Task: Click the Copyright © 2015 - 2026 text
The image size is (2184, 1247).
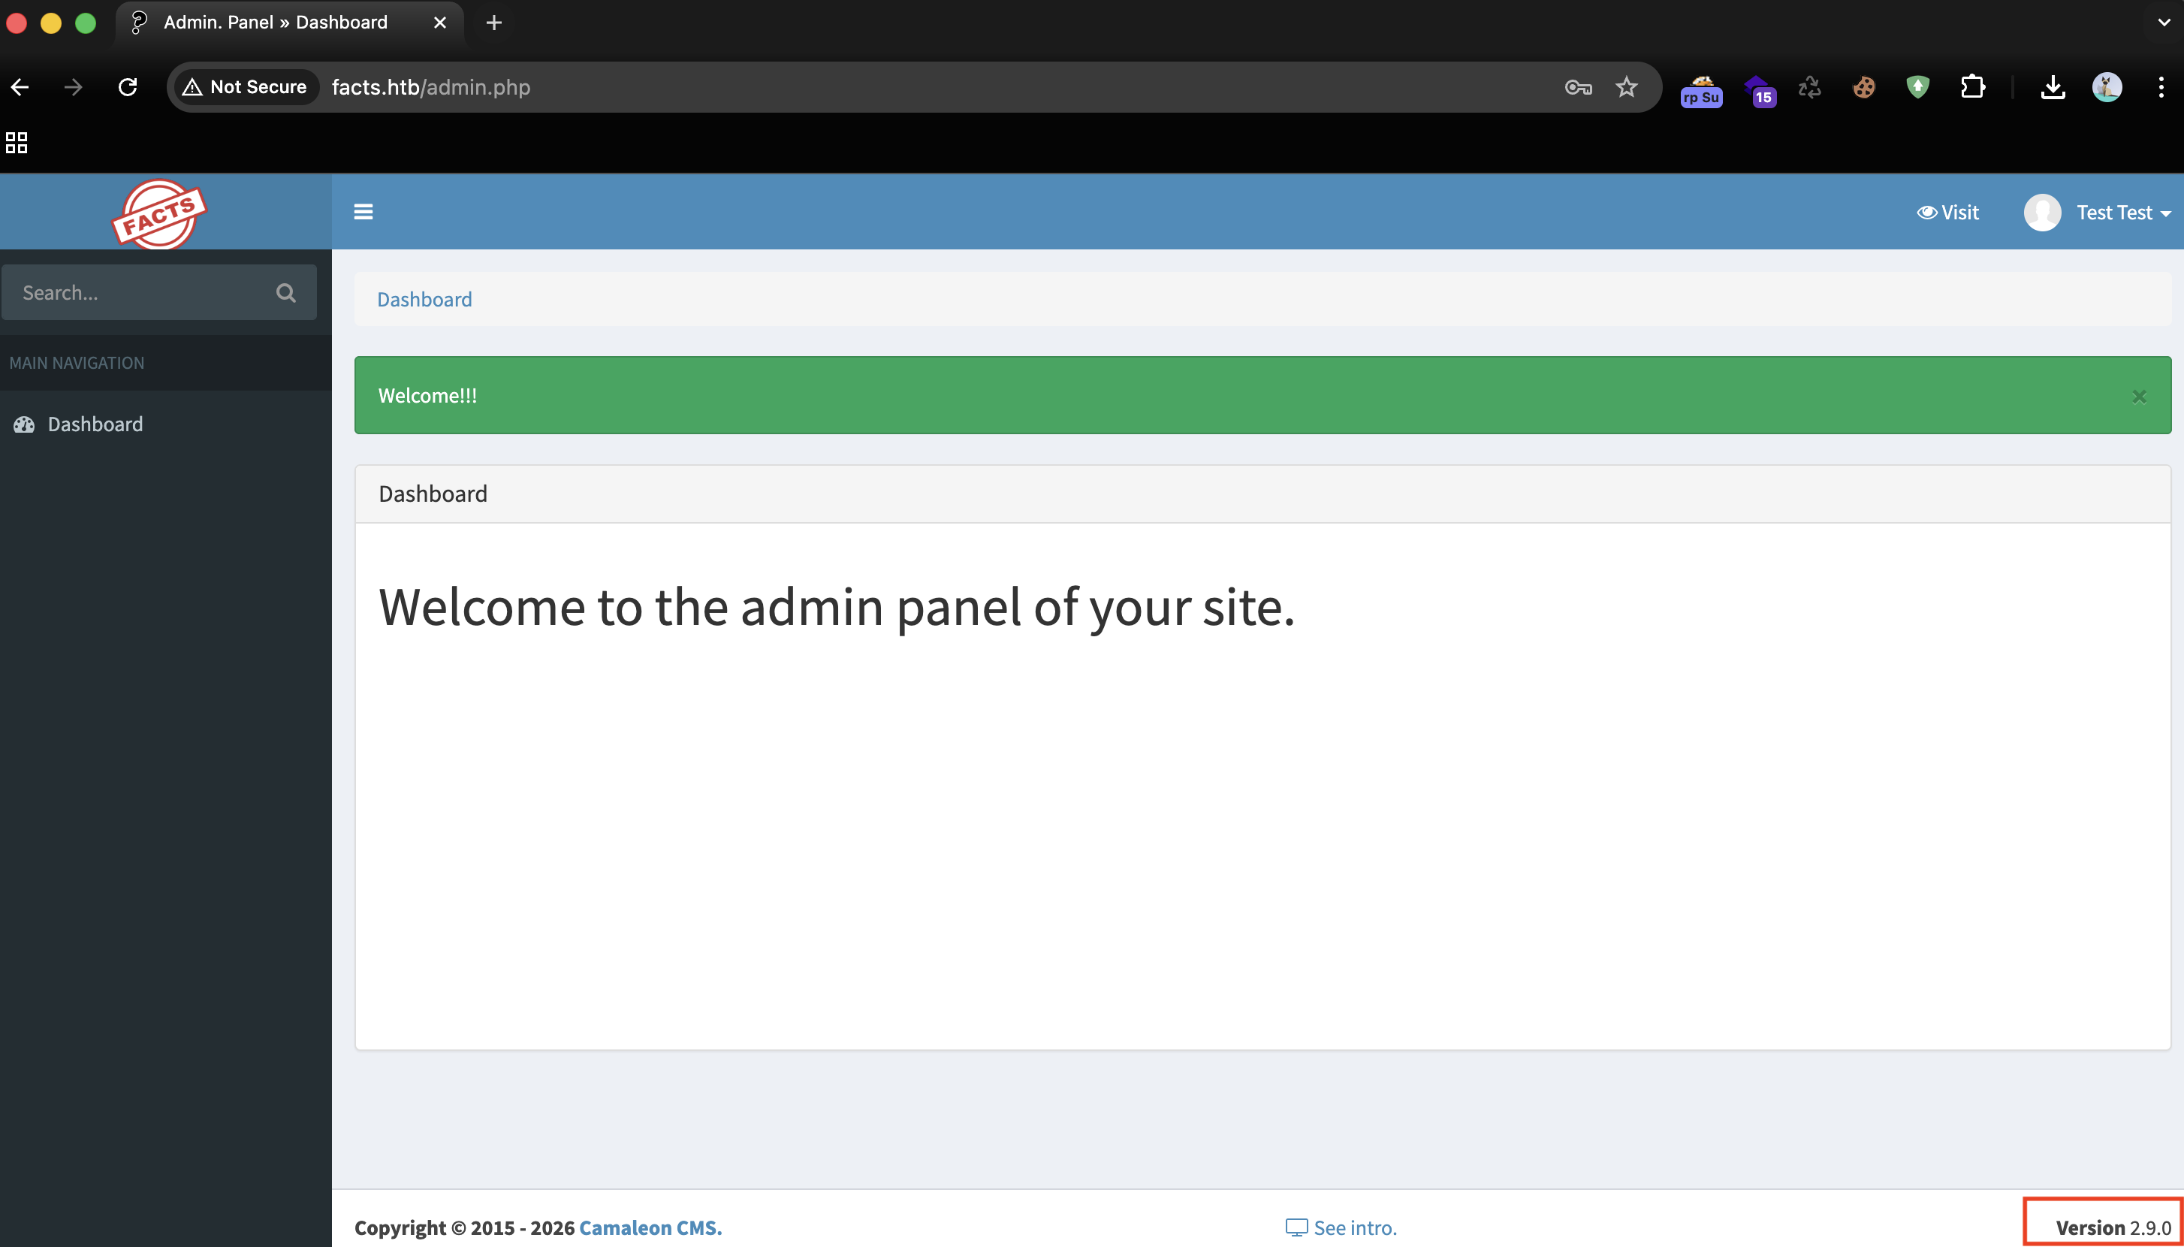Action: [x=464, y=1227]
